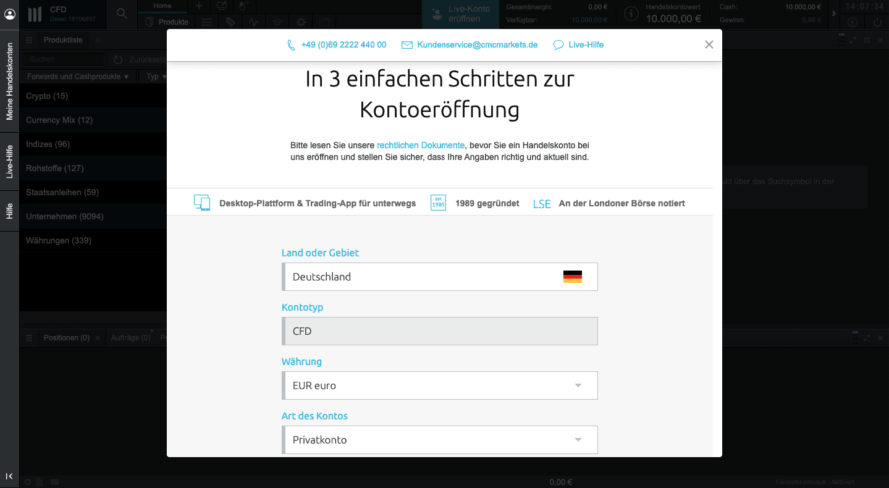The height and width of the screenshot is (488, 889).
Task: Collapse the left sidebar with arrow icon
Action: pyautogui.click(x=9, y=476)
